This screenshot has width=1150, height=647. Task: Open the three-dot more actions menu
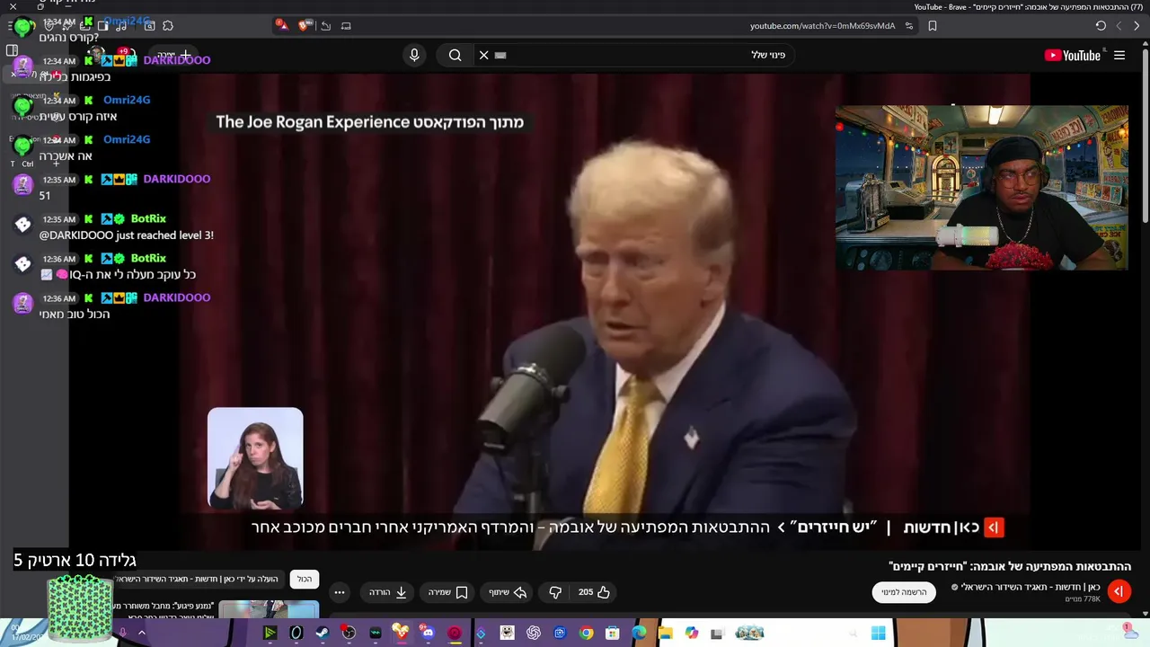pos(339,592)
